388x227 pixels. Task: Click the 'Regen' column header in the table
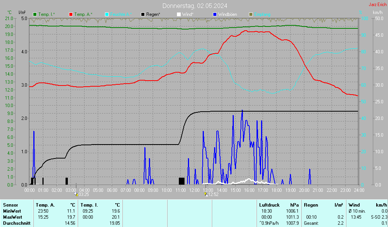point(311,205)
